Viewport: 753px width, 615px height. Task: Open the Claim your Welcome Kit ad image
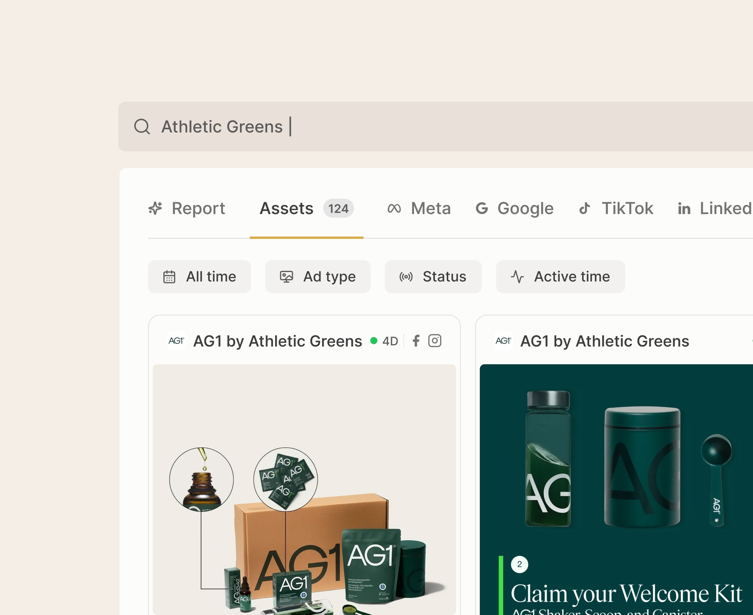[616, 490]
